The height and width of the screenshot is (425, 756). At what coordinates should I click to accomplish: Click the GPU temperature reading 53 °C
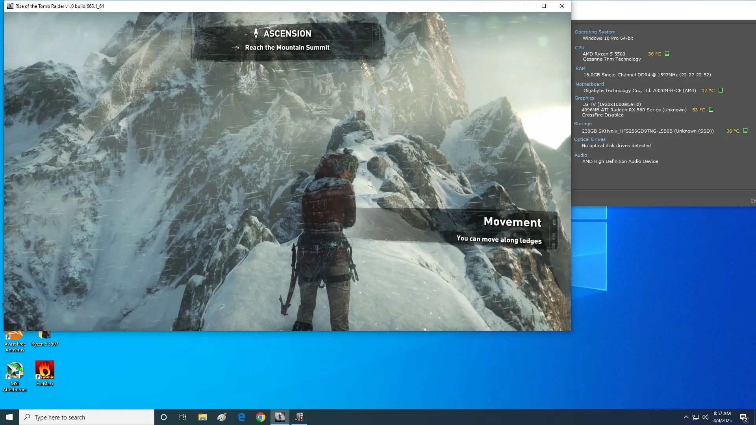(699, 110)
